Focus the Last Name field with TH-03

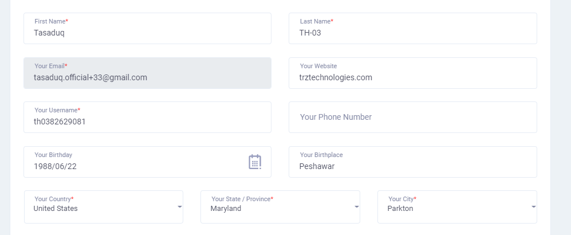click(412, 29)
